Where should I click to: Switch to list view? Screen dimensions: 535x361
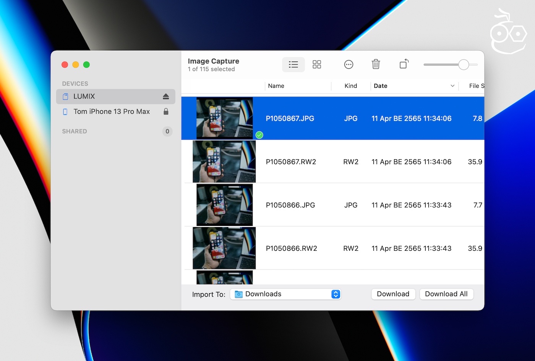[293, 64]
